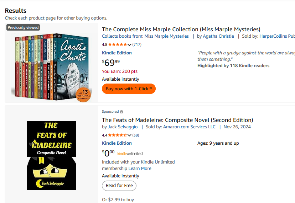This screenshot has width=295, height=203.
Task: Click the Sponsored info icon
Action: pyautogui.click(x=121, y=112)
